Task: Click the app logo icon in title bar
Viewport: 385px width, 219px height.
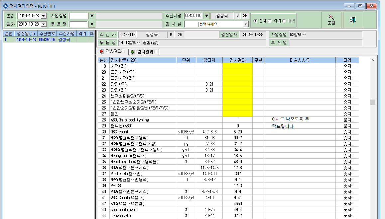Action: click(5, 6)
